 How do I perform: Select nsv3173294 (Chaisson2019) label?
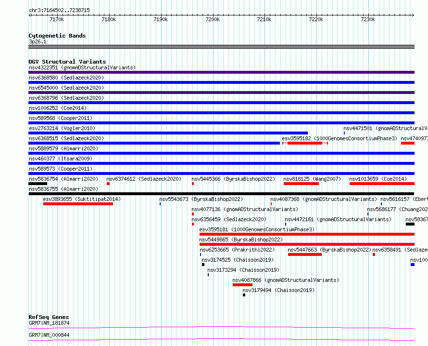click(243, 270)
